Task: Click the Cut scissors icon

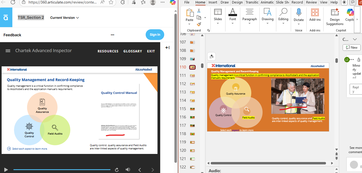Action: coord(199,11)
